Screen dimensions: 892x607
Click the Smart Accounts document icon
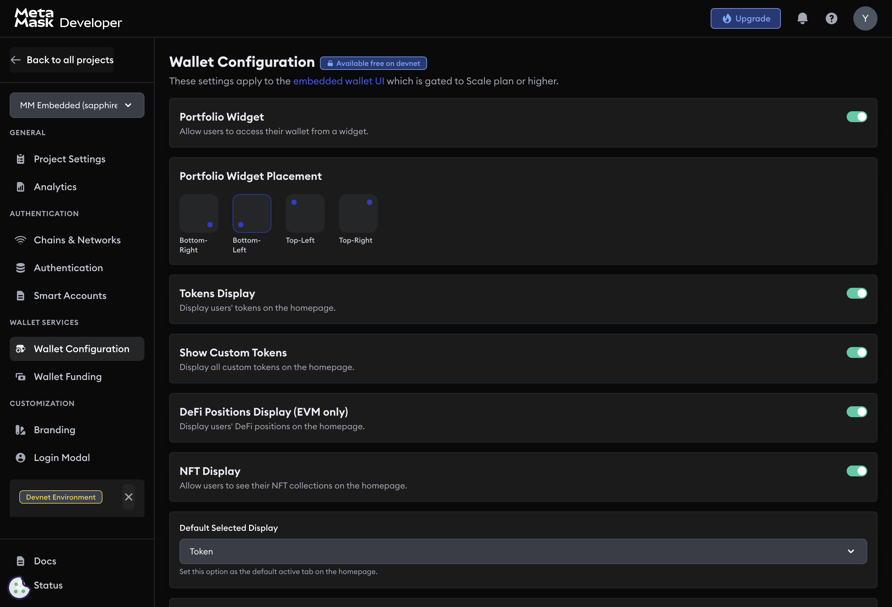[x=20, y=296]
